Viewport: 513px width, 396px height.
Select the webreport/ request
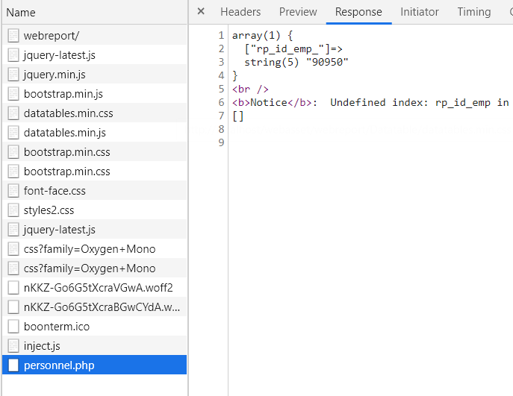(52, 36)
